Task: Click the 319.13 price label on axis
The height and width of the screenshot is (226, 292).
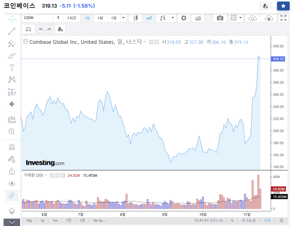Action: pos(278,59)
